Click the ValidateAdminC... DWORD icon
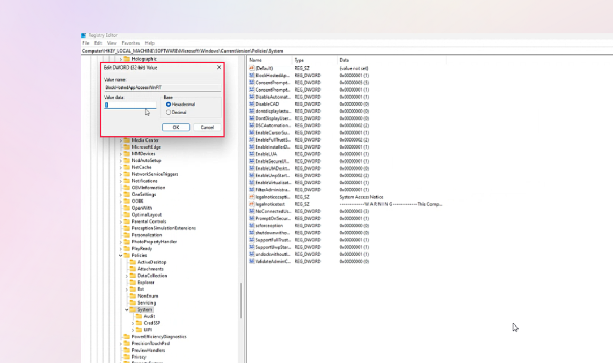The width and height of the screenshot is (613, 363). (251, 261)
